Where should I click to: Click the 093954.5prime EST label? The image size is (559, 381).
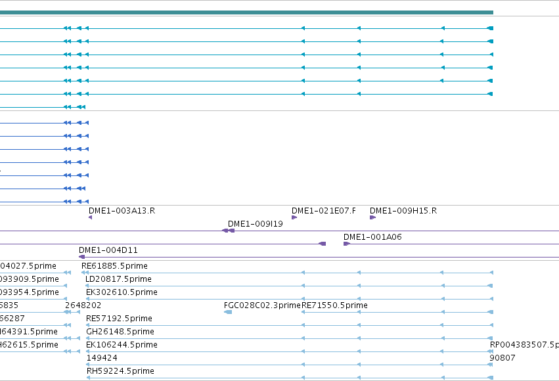(x=30, y=292)
